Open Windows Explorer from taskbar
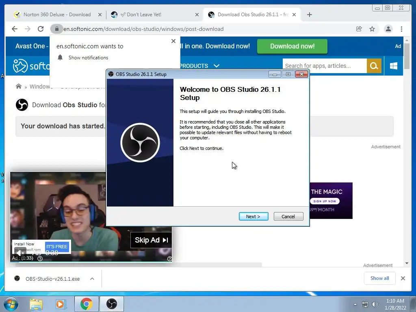Image resolution: width=416 pixels, height=312 pixels. pyautogui.click(x=36, y=304)
